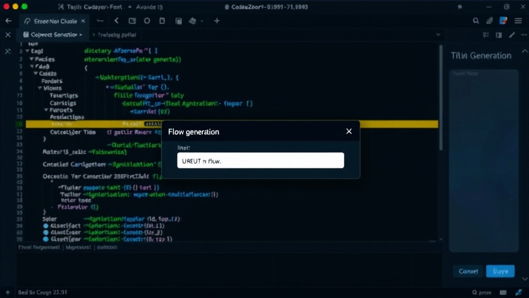Open the first tab in the bottom panel
Screen dimensions: 529x298
tap(39, 247)
